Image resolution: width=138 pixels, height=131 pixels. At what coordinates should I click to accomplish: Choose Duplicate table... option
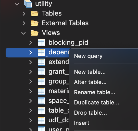[x=96, y=102]
